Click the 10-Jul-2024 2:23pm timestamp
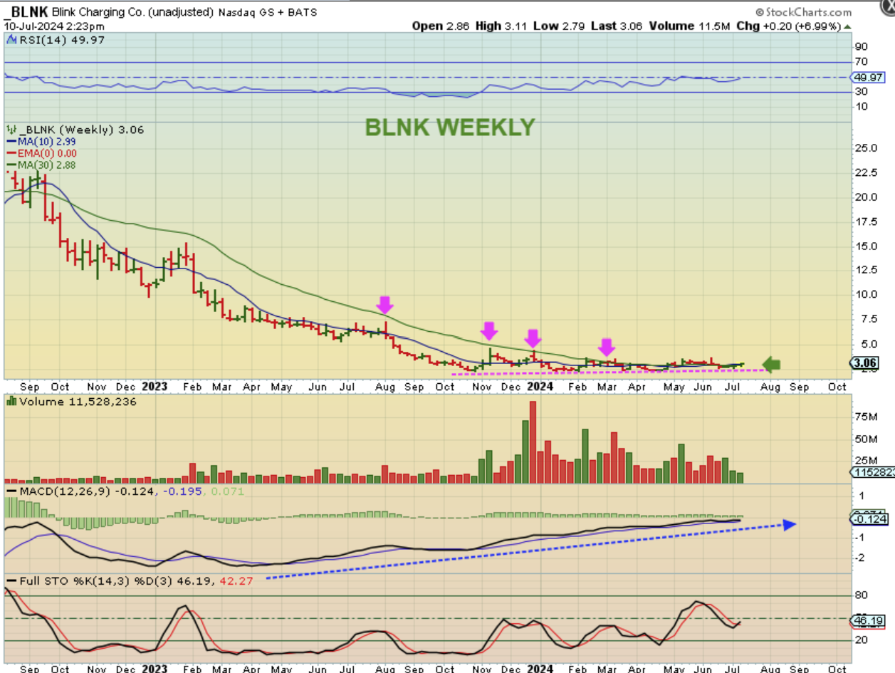 (x=54, y=26)
